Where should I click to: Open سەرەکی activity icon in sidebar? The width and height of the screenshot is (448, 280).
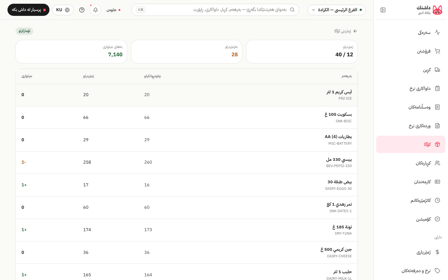(437, 32)
